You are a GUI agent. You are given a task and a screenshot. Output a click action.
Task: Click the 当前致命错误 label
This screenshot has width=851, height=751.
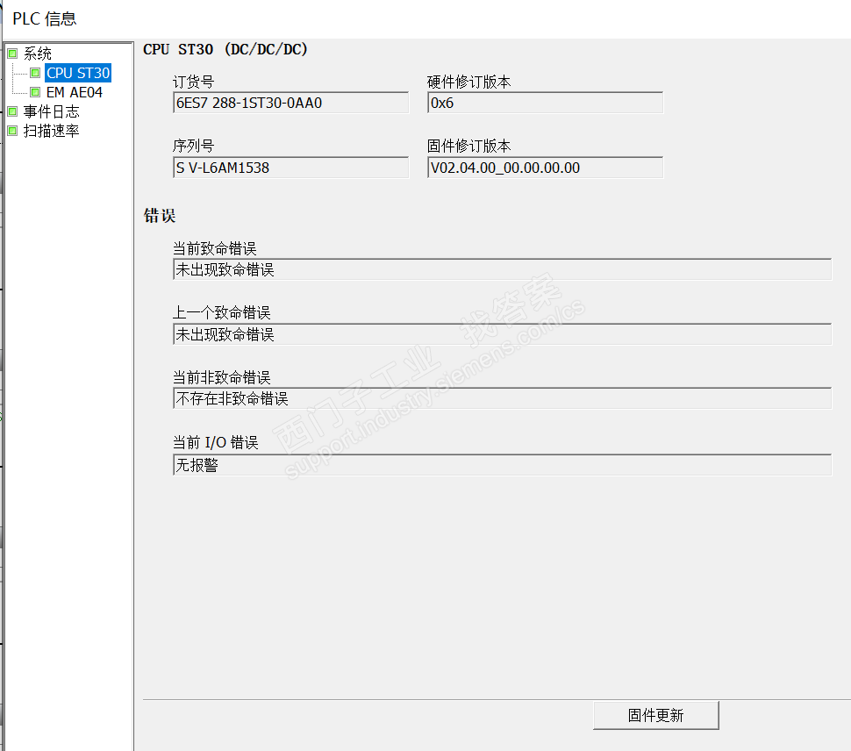tap(215, 248)
